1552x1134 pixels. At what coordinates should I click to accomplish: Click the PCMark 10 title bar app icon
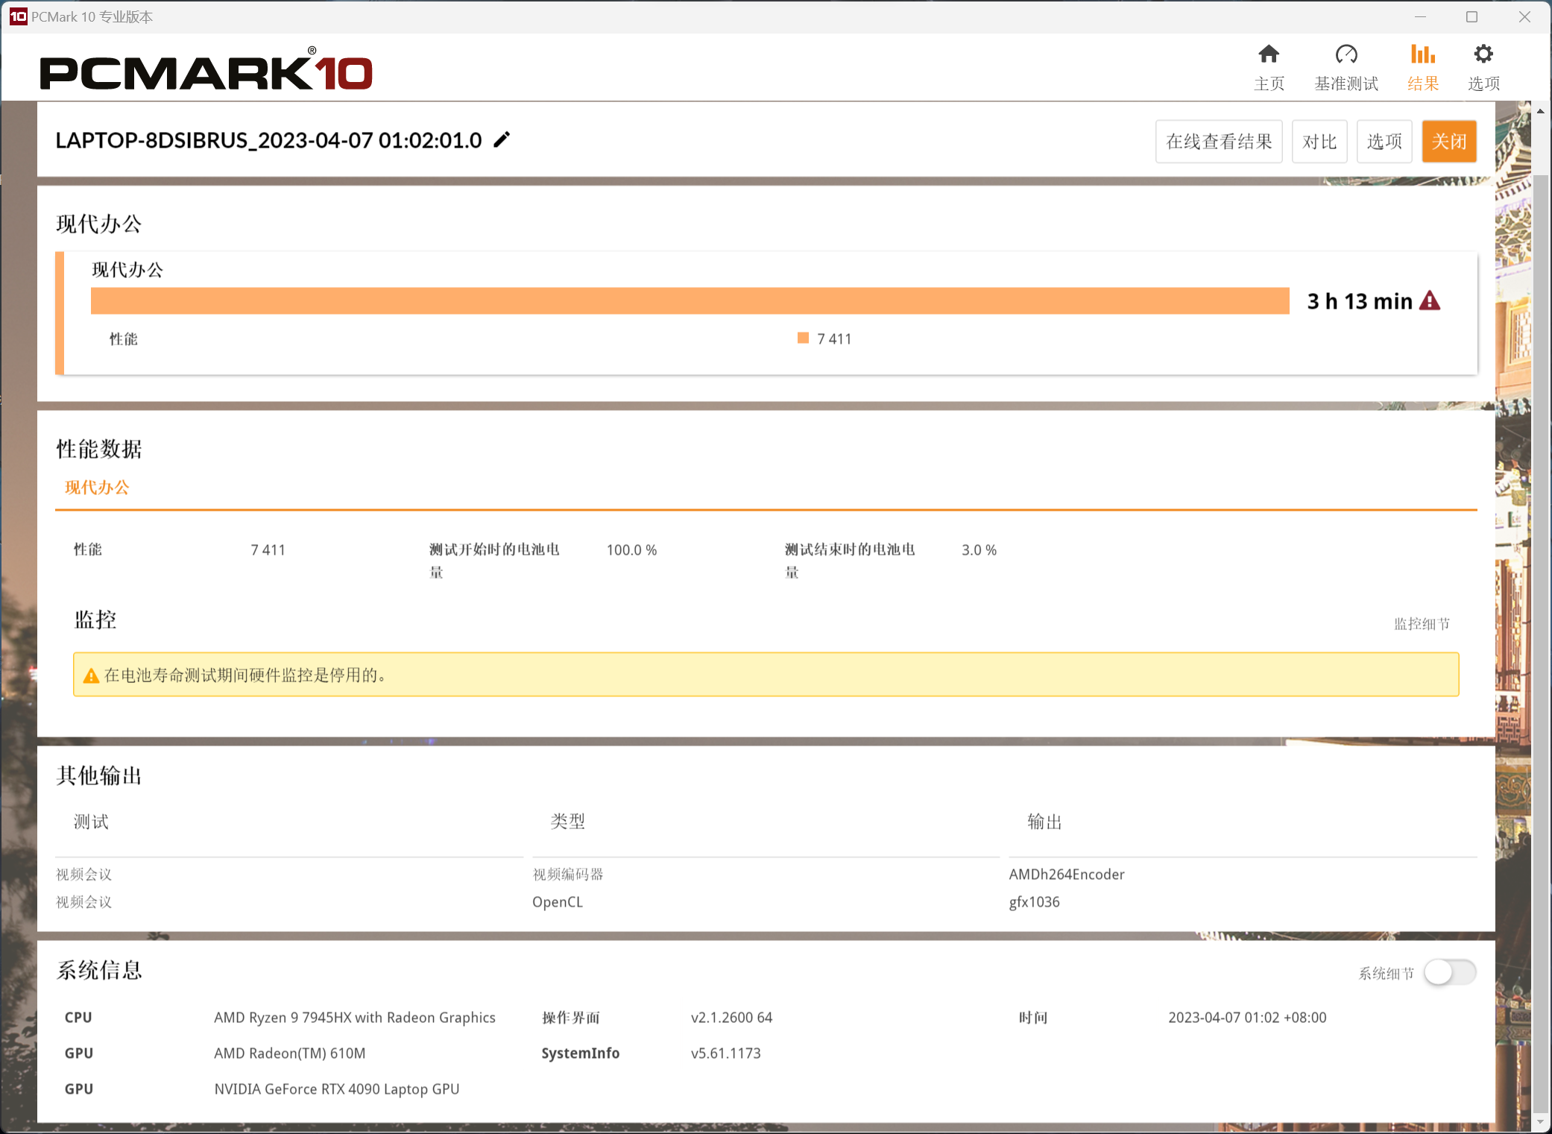pyautogui.click(x=18, y=16)
